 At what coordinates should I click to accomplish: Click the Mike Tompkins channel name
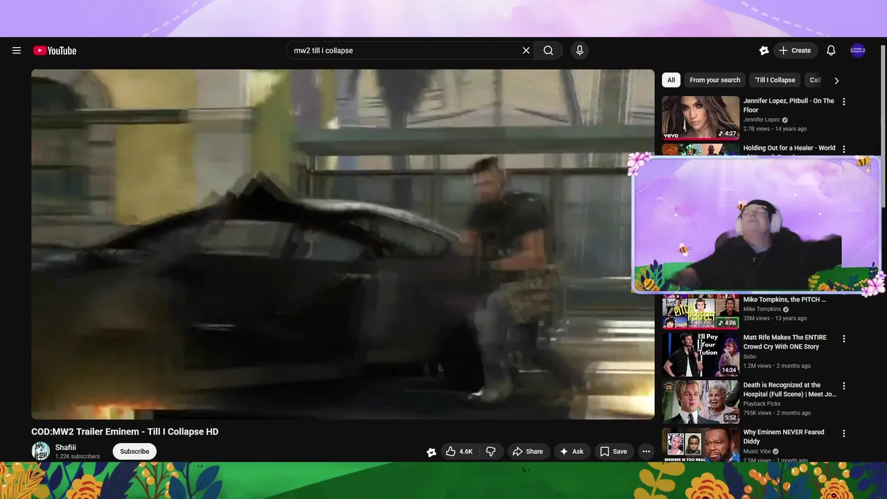point(762,309)
